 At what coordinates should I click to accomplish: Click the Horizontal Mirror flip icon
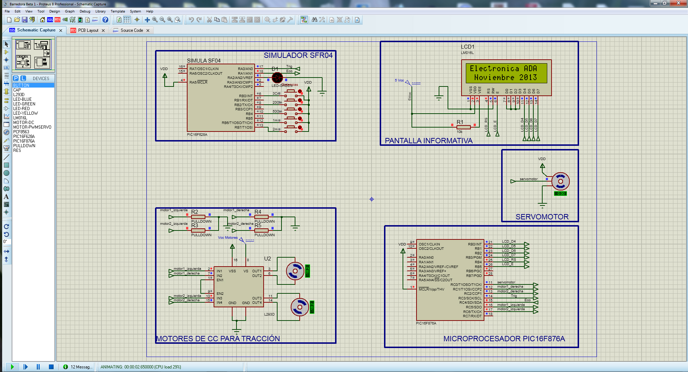6,252
